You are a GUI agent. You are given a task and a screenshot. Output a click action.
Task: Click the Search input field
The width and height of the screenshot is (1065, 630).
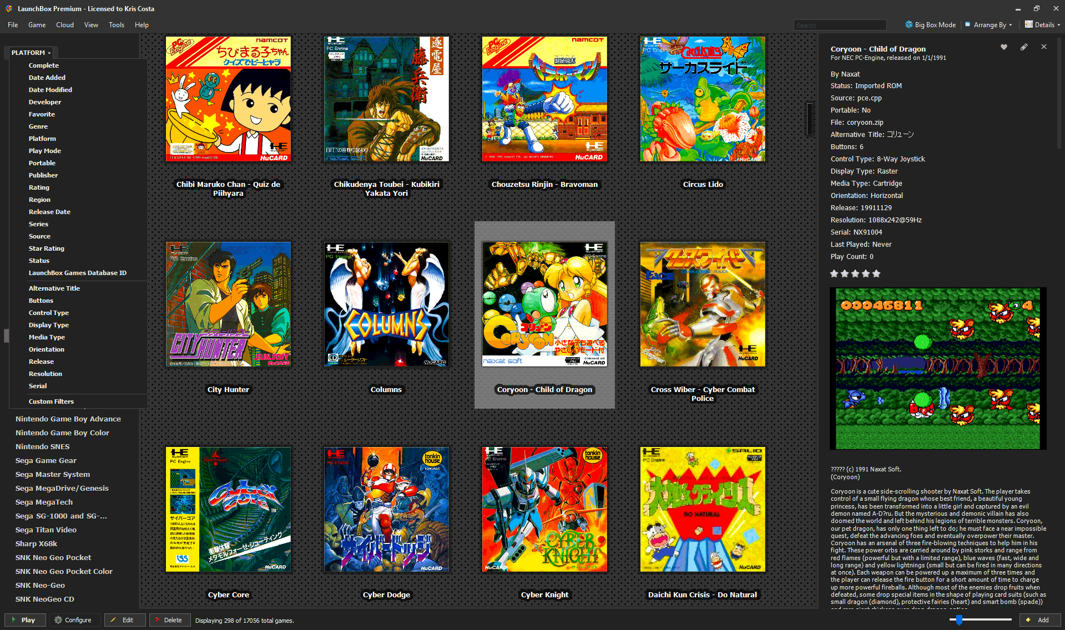[840, 25]
